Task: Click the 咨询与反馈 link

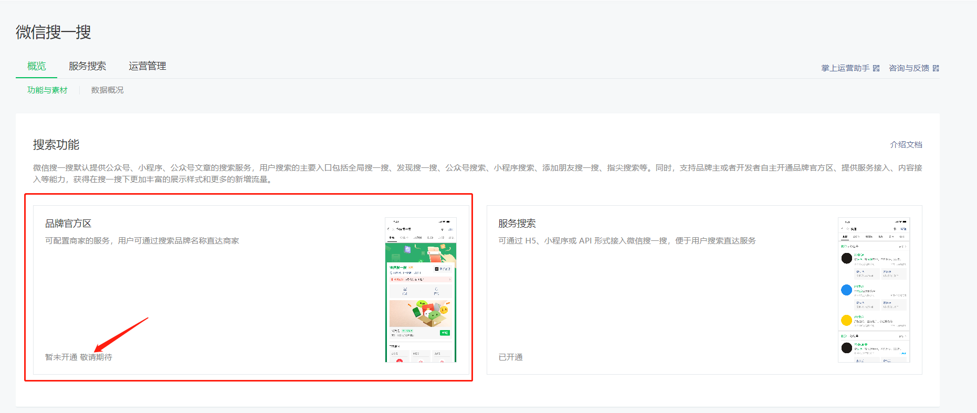Action: tap(909, 68)
